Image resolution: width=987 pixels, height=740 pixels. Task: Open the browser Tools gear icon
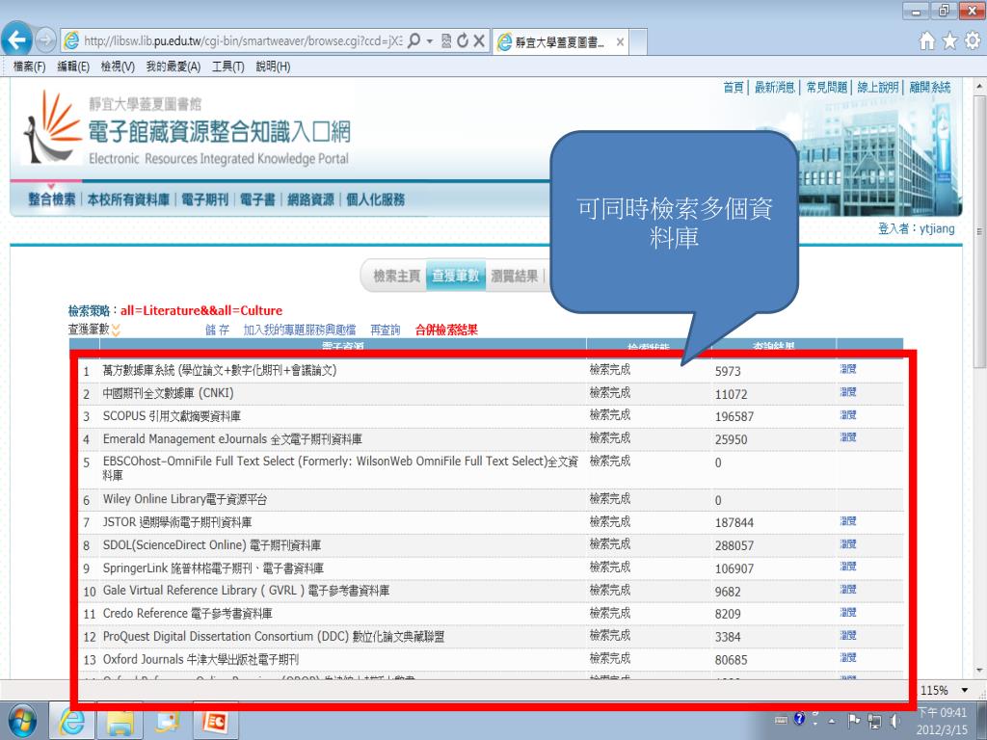(x=973, y=40)
